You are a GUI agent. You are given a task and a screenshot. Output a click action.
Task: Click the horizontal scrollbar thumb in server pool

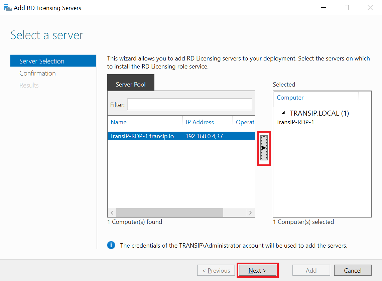pyautogui.click(x=169, y=213)
